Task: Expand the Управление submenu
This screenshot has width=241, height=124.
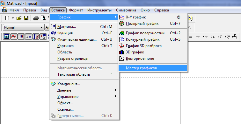Action: (84, 97)
